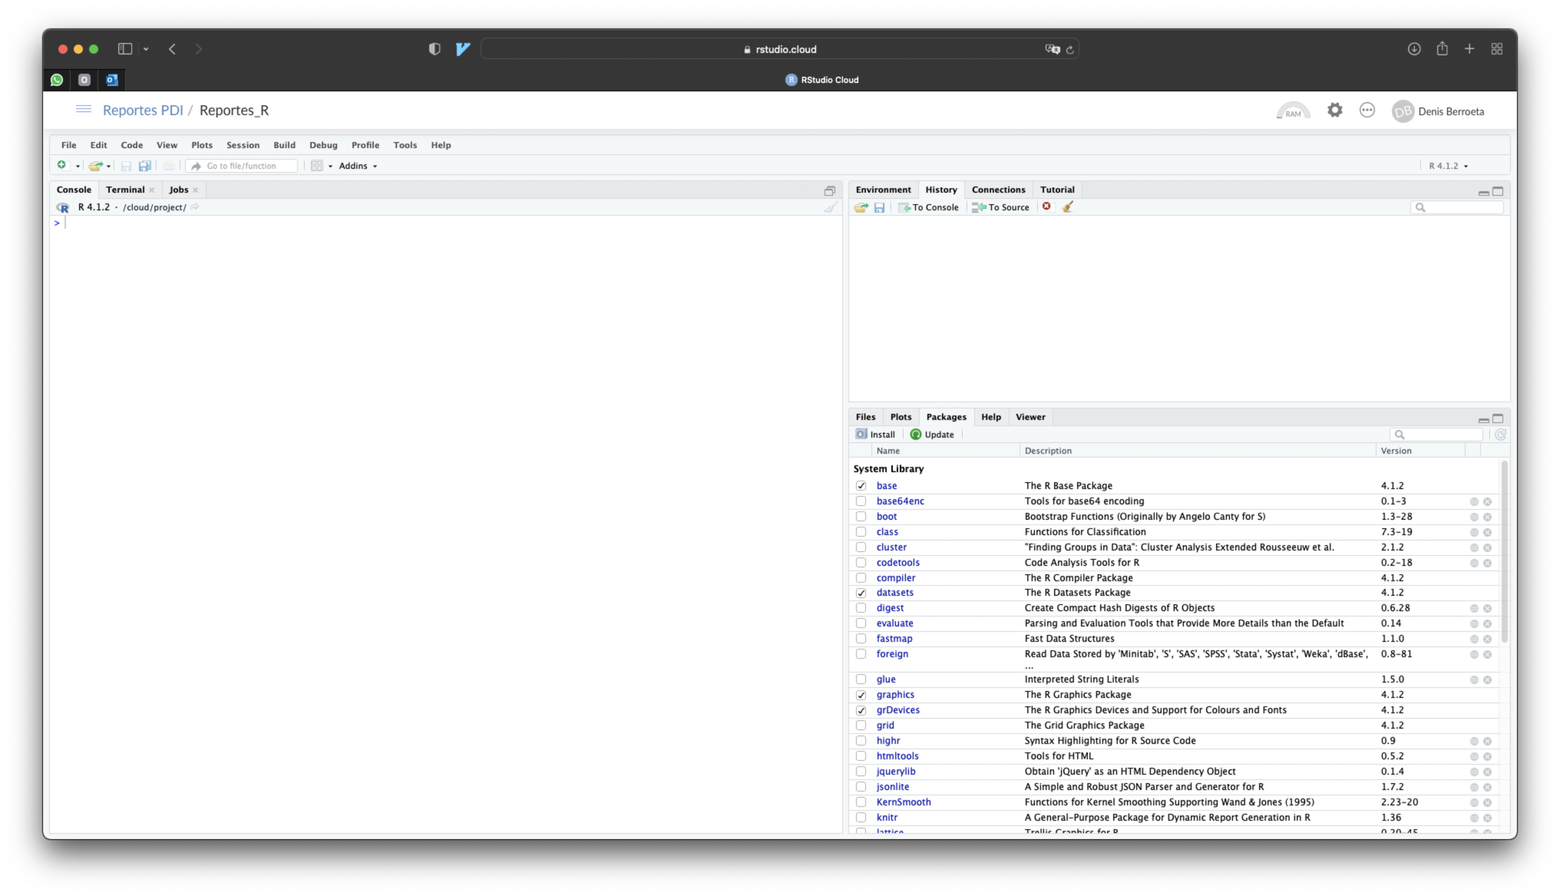Switch to the Environment tab

pos(883,190)
